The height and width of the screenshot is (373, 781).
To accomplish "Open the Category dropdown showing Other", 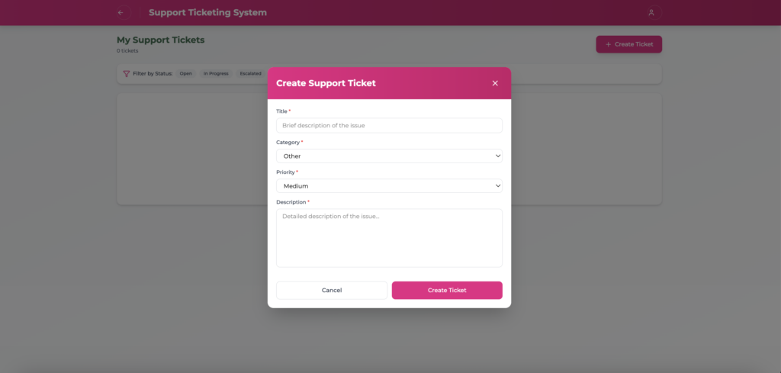I will tap(389, 156).
